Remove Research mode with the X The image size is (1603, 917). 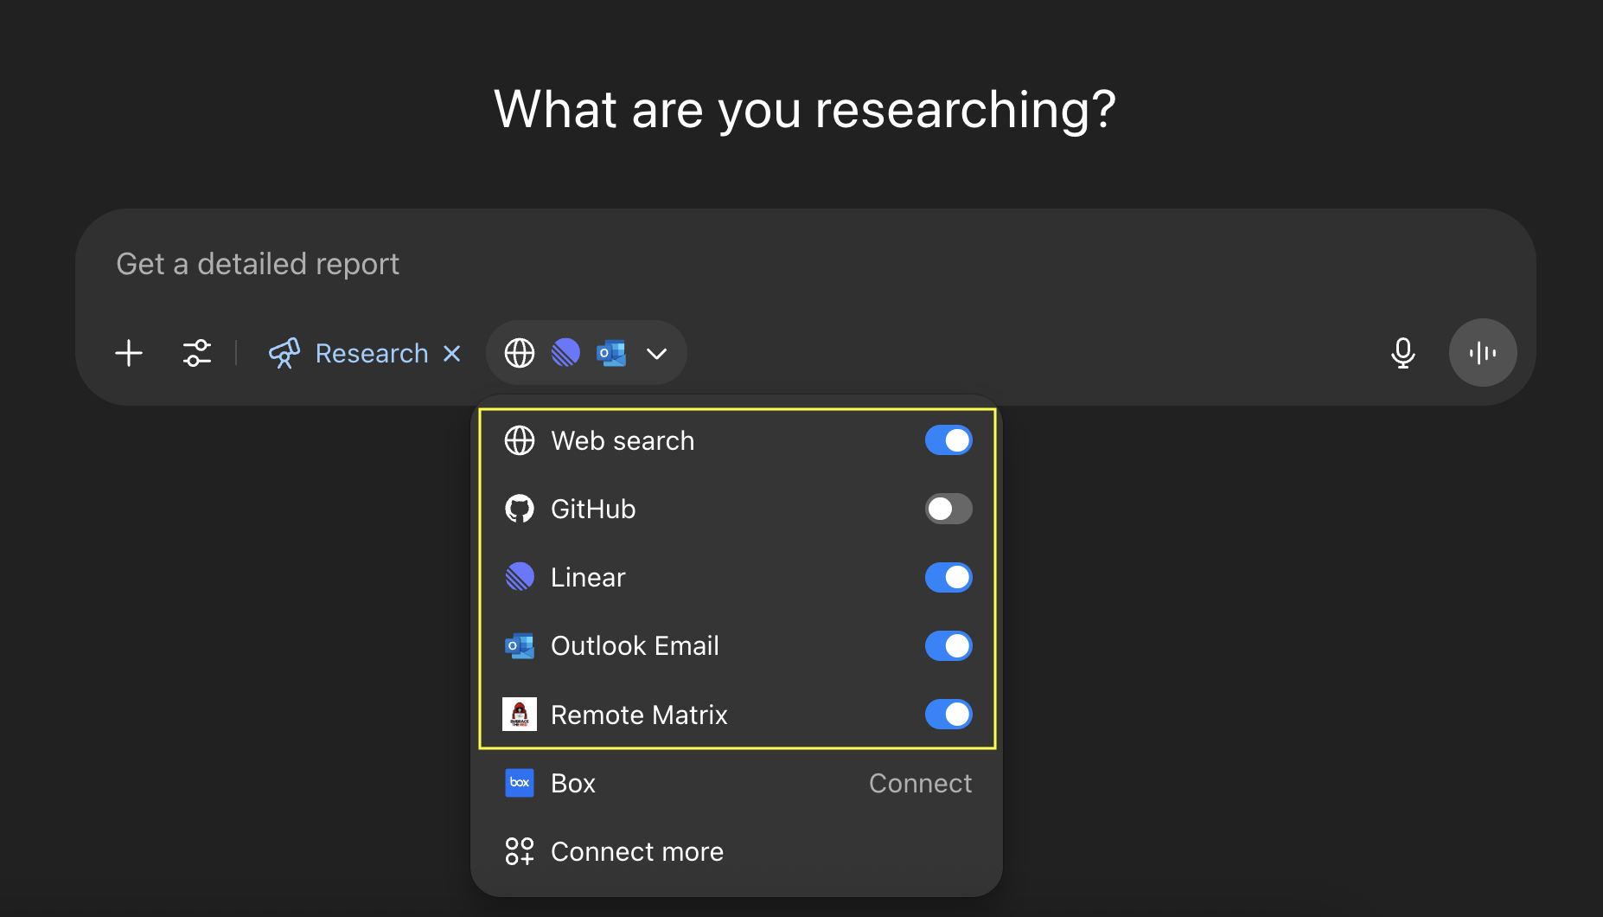[451, 353]
